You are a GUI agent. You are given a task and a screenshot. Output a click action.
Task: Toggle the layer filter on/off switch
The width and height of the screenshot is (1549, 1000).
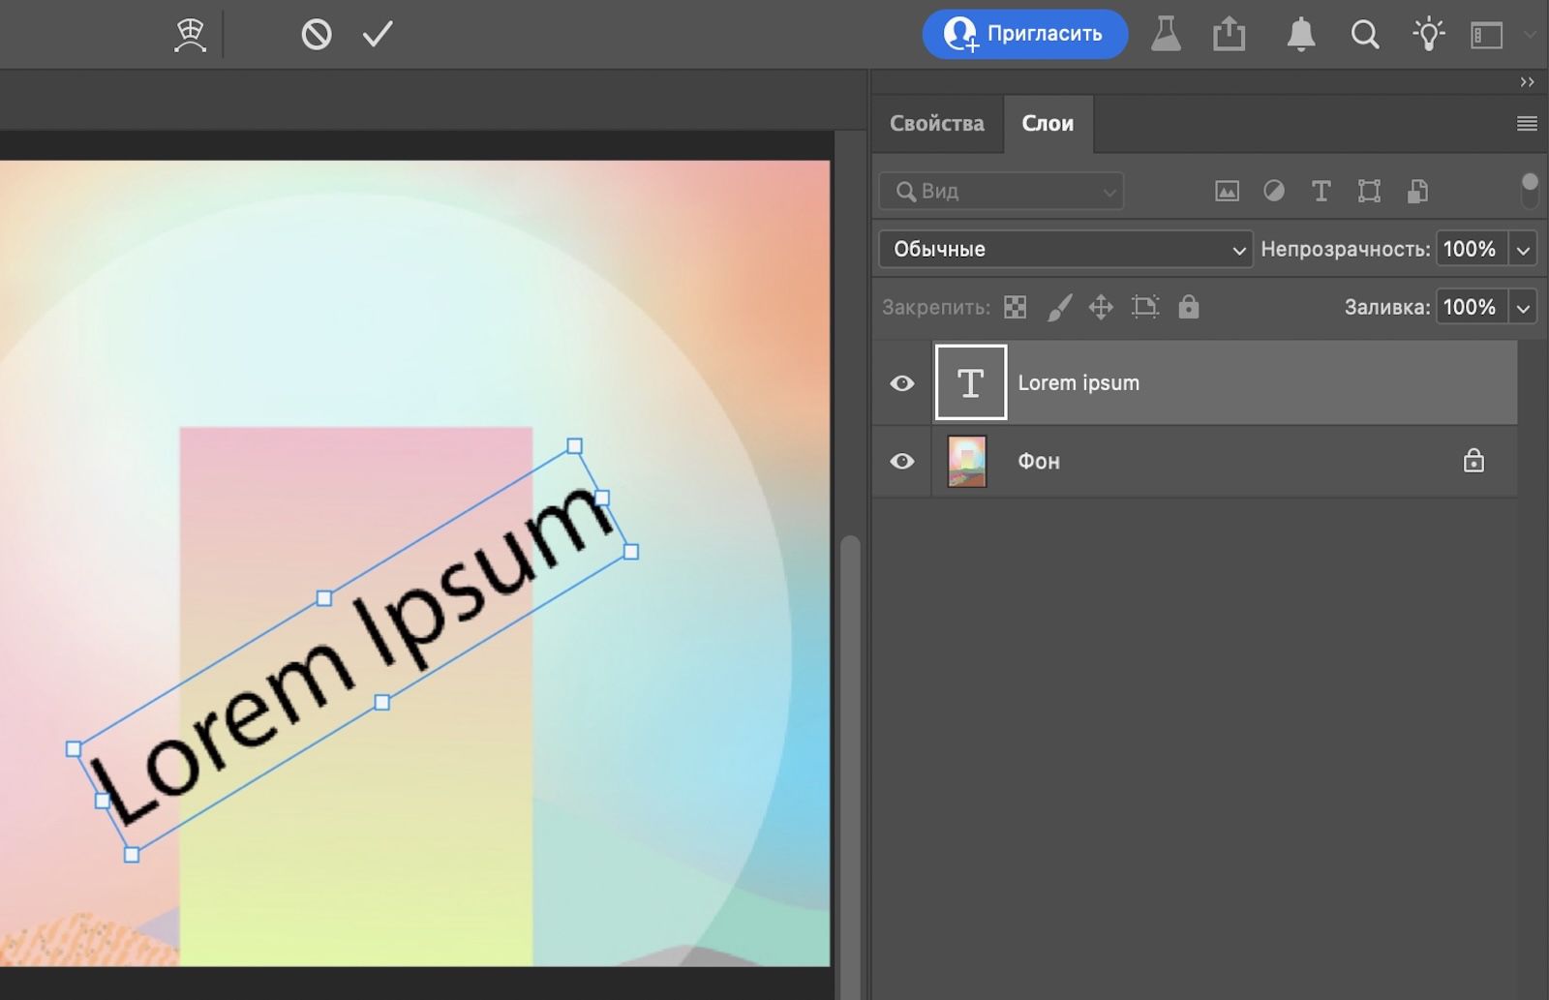coord(1529,191)
